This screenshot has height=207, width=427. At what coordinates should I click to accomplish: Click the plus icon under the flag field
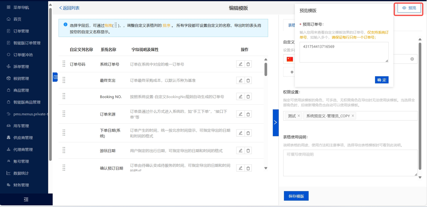click(292, 72)
